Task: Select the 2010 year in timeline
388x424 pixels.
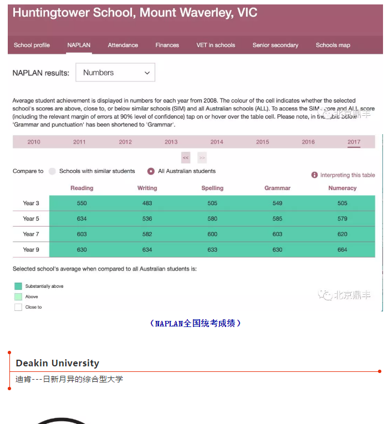Action: click(x=34, y=142)
